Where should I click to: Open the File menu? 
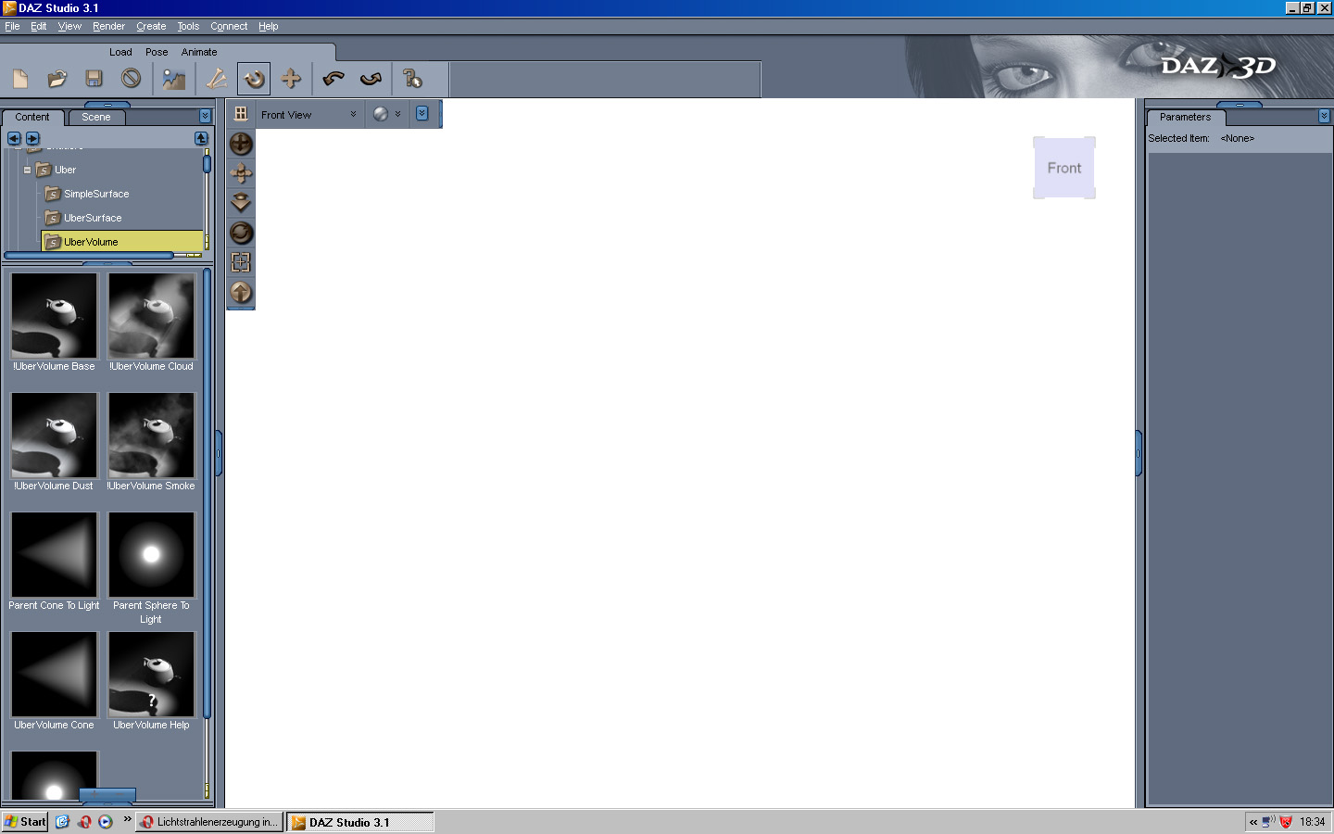pos(12,26)
